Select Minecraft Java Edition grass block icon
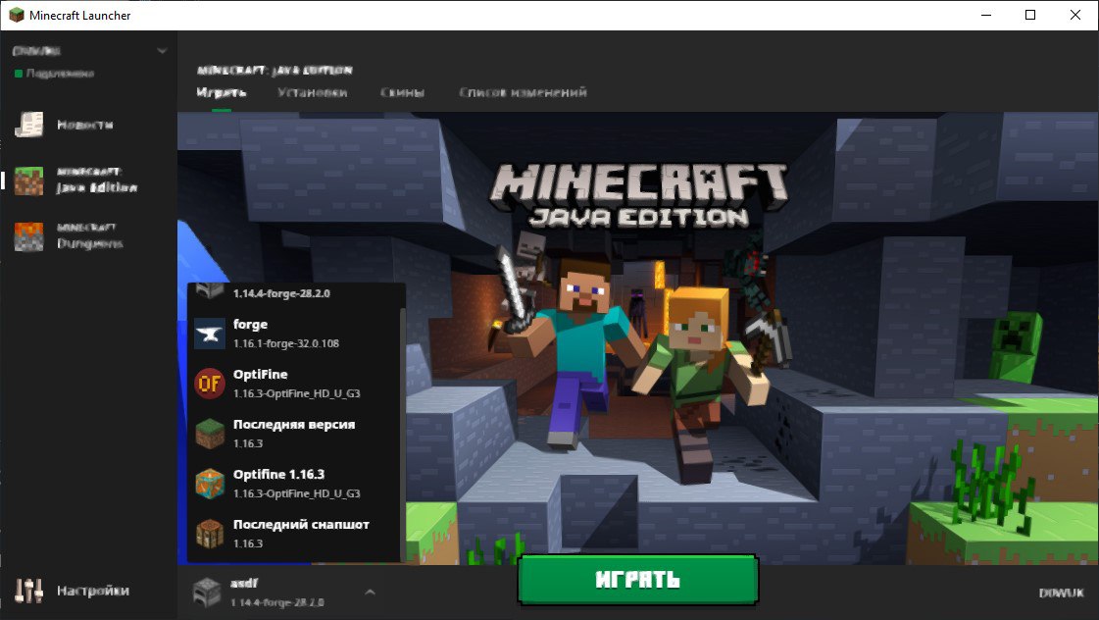Screen dimensions: 1099x620 click(28, 181)
